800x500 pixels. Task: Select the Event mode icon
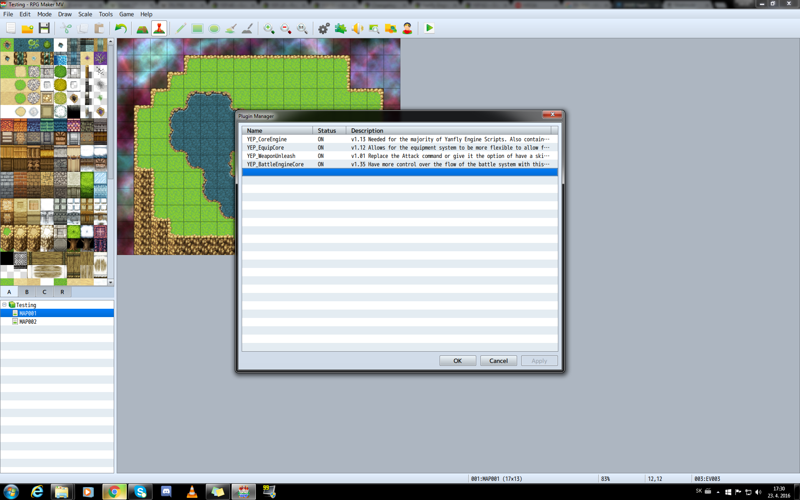[x=159, y=28]
